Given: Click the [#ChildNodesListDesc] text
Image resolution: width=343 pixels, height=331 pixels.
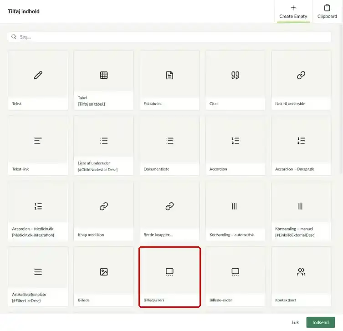Looking at the screenshot, I should [x=97, y=170].
